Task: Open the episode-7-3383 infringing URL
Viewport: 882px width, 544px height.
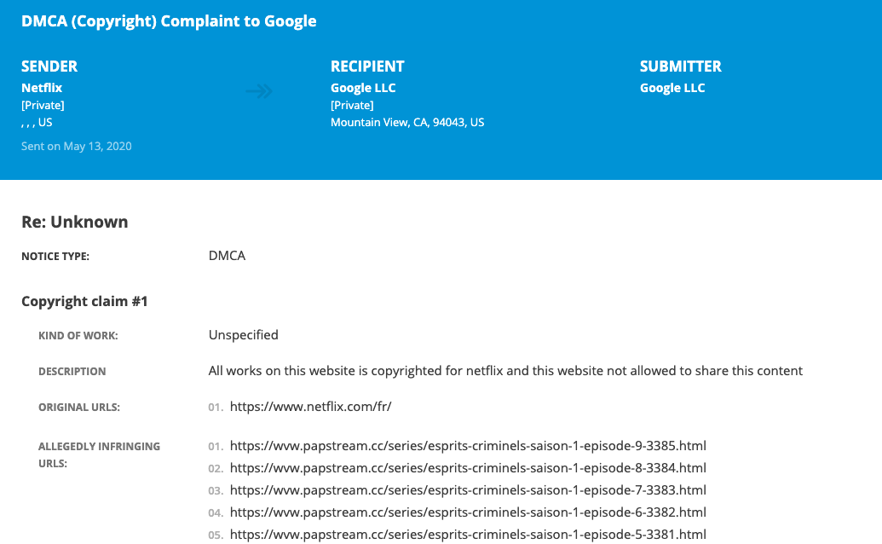Action: pos(468,490)
